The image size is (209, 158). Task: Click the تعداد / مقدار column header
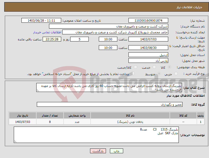(x=50, y=115)
